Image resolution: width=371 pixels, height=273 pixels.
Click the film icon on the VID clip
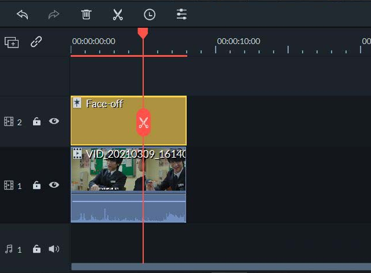pyautogui.click(x=77, y=153)
